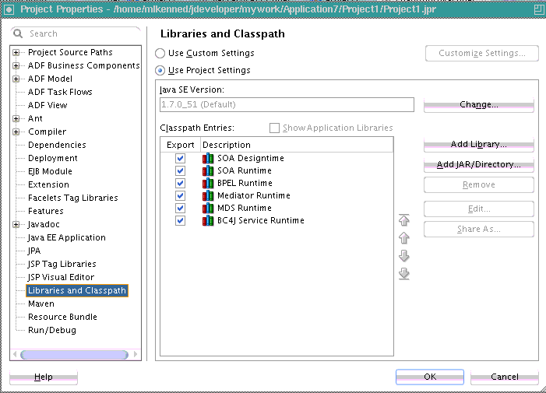Toggle Show Application Libraries checkbox
This screenshot has width=546, height=393.
274,128
